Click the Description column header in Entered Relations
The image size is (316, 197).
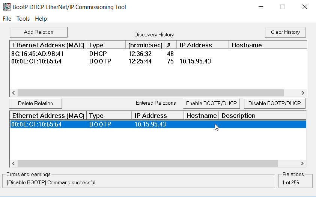(x=263, y=116)
